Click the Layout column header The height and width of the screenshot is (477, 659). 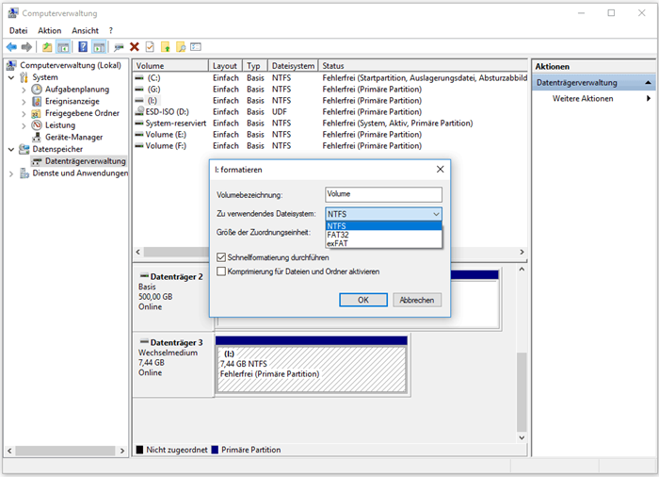(x=225, y=66)
